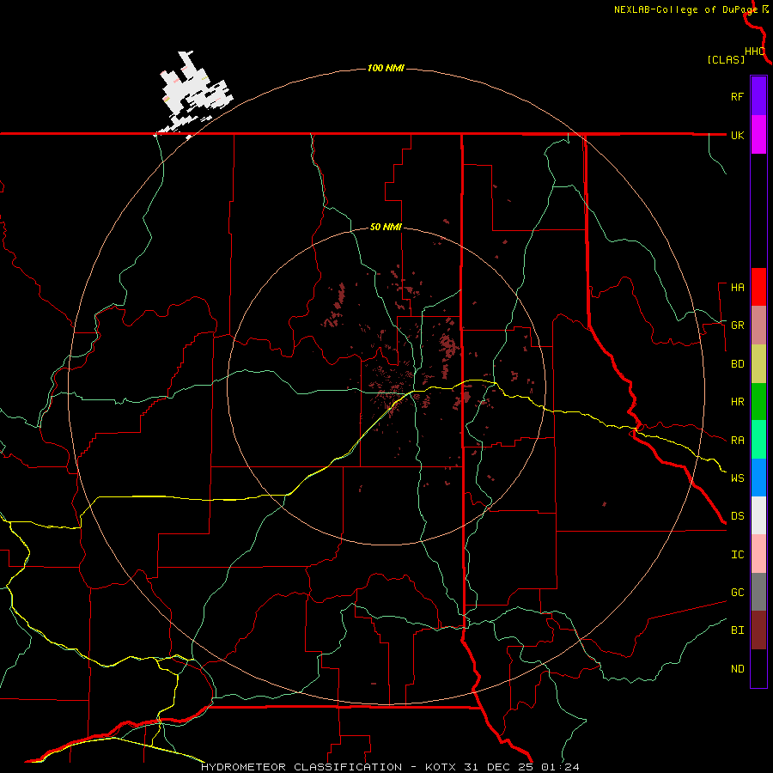773x773 pixels.
Task: Click the RA legend label
Action: pos(737,441)
